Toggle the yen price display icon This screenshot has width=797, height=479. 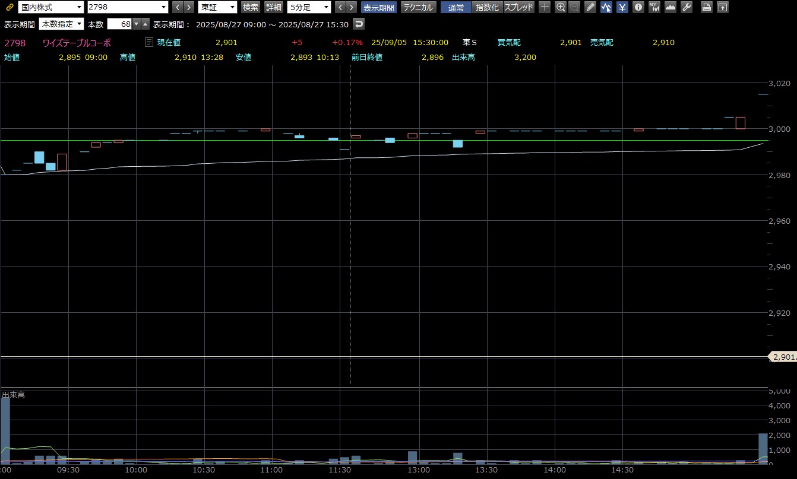click(622, 7)
